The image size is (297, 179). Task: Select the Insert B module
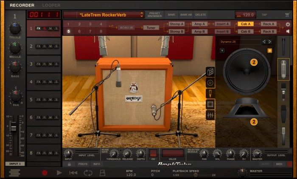222,32
